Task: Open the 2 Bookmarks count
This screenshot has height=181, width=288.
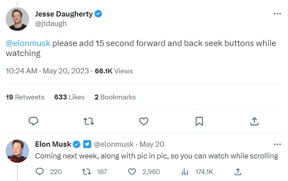Action: click(115, 97)
